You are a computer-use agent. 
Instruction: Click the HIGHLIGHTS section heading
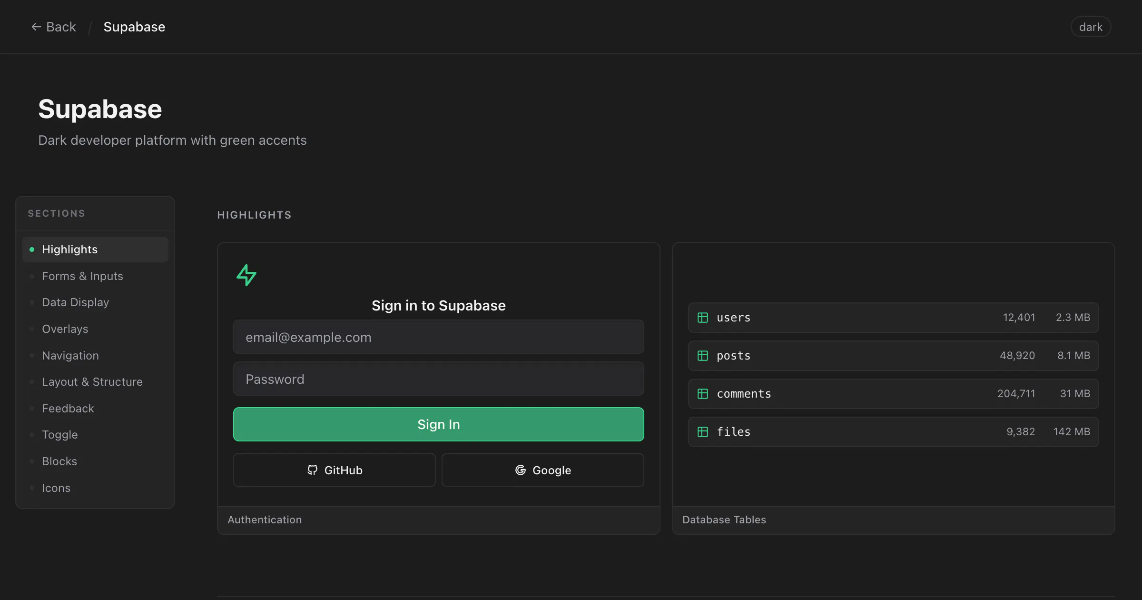(x=254, y=215)
